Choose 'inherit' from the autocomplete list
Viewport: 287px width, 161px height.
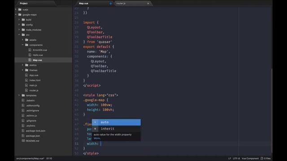pyautogui.click(x=116, y=129)
